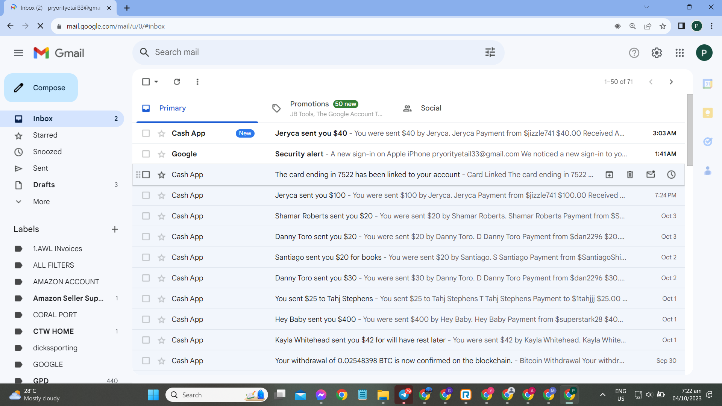
Task: Snooze the card ending in 7522 email
Action: pyautogui.click(x=671, y=174)
